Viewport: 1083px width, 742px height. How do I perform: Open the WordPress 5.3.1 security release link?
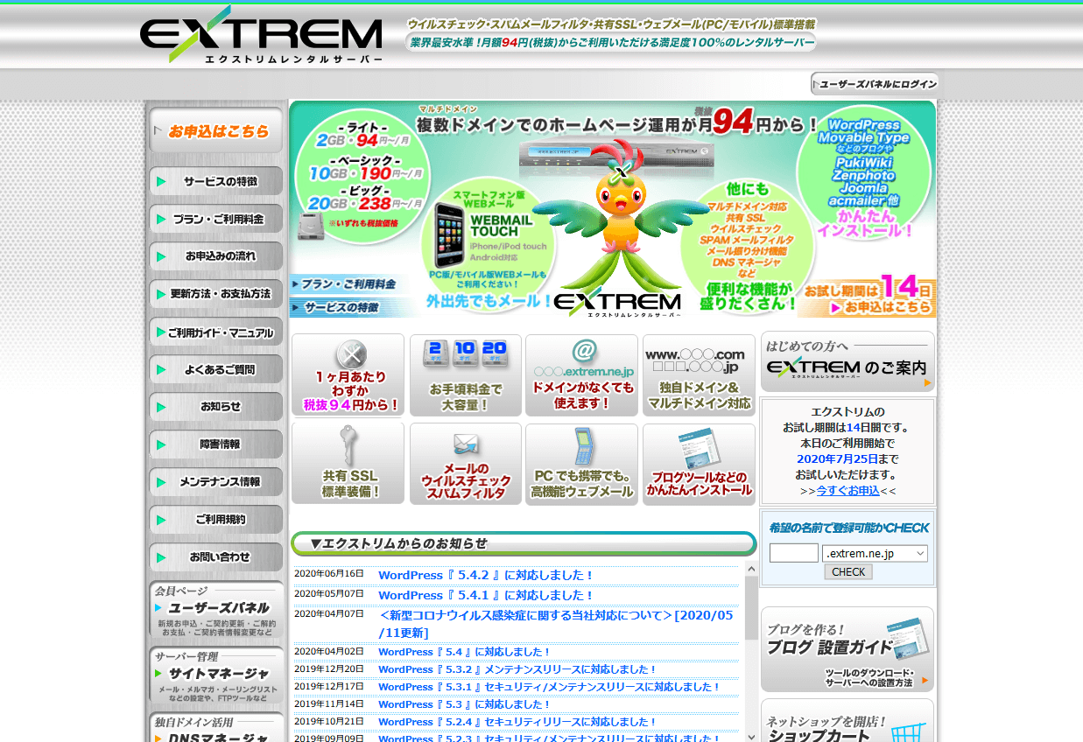tap(549, 687)
